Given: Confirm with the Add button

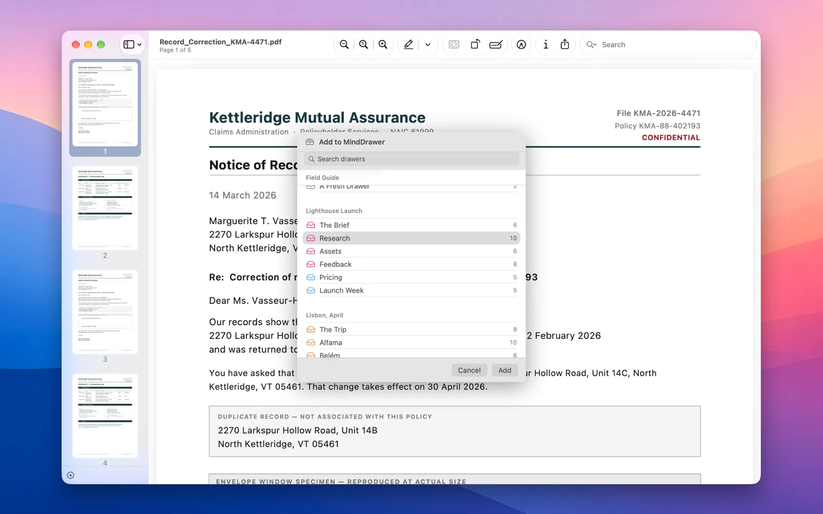Looking at the screenshot, I should tap(505, 370).
